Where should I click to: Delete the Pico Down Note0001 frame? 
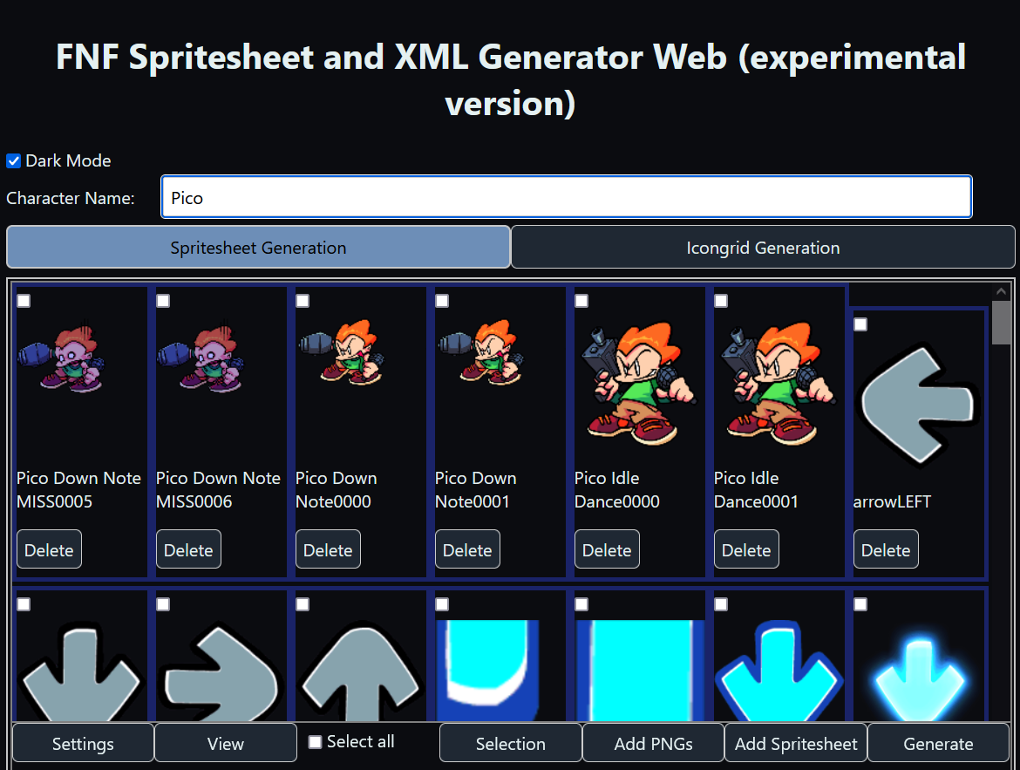coord(467,549)
